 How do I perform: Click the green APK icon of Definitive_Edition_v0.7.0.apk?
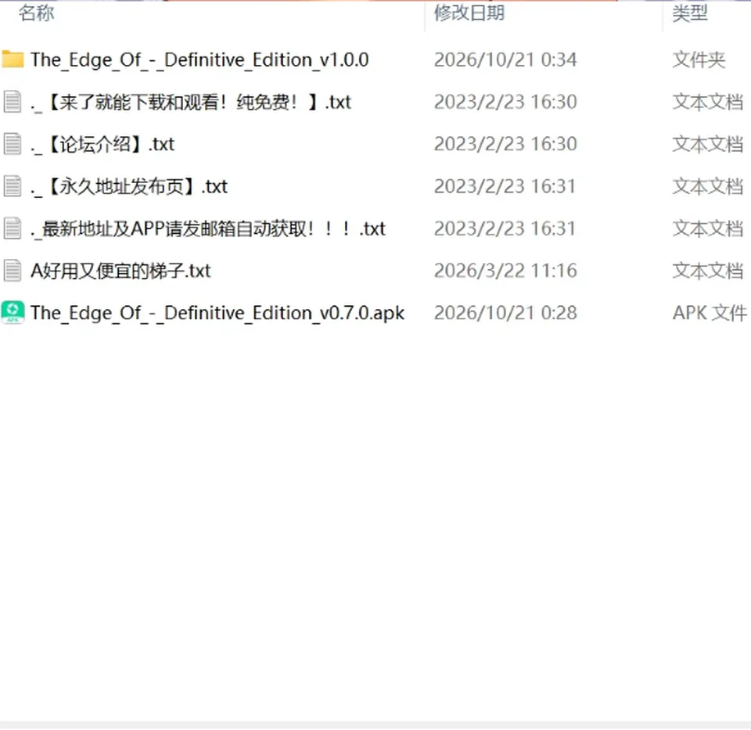tap(13, 312)
